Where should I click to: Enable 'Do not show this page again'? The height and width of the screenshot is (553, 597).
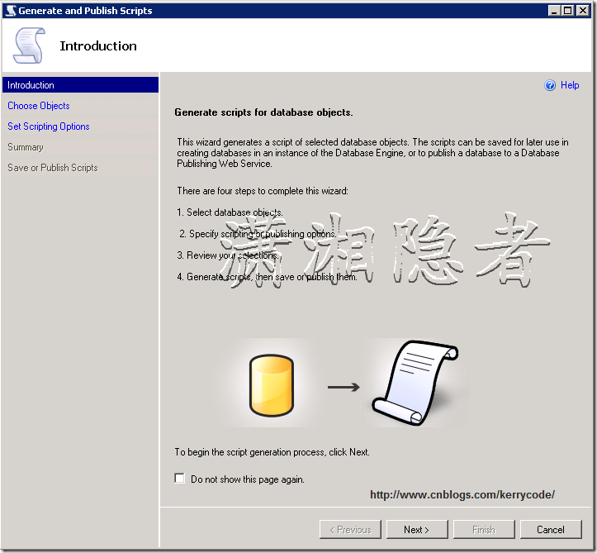[x=180, y=479]
